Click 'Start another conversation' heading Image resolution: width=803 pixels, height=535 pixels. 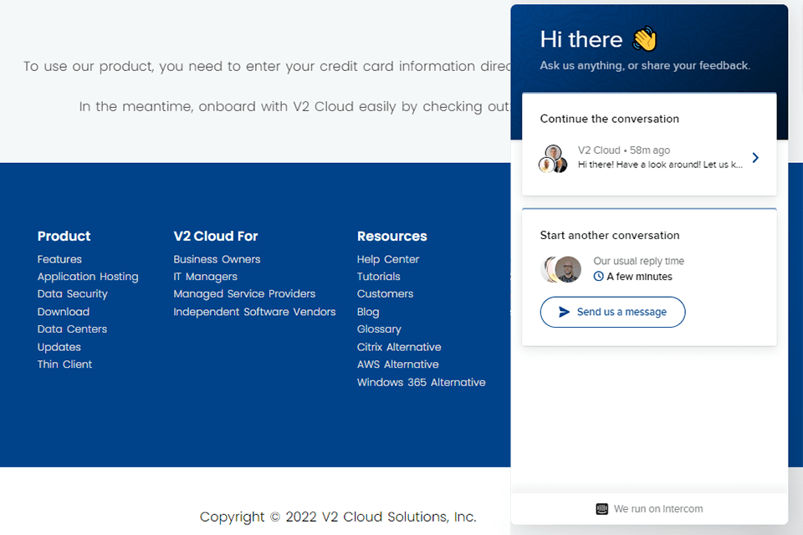610,236
